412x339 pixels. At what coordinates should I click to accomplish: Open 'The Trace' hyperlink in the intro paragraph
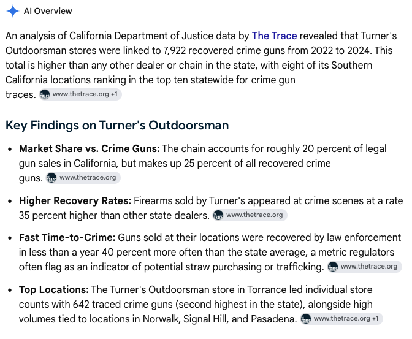[x=274, y=36]
